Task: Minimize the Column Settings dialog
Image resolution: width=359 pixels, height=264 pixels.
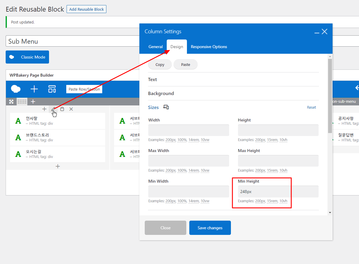Action: coord(317,32)
